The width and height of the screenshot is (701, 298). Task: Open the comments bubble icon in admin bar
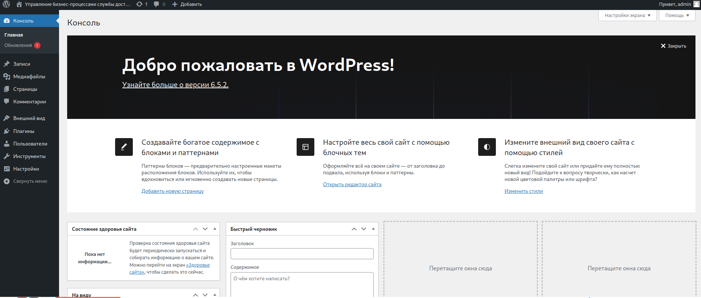tap(156, 4)
